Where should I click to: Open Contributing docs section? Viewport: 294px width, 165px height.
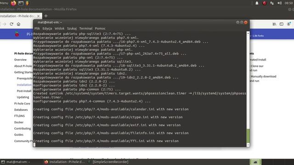23,128
